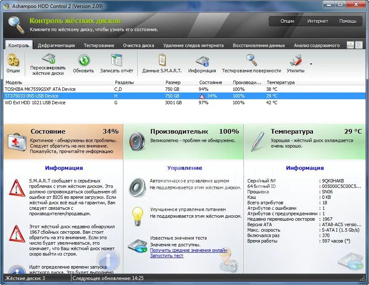Open Помощь in the header menu
Viewport: 369px width, 285px height.
coord(348,21)
